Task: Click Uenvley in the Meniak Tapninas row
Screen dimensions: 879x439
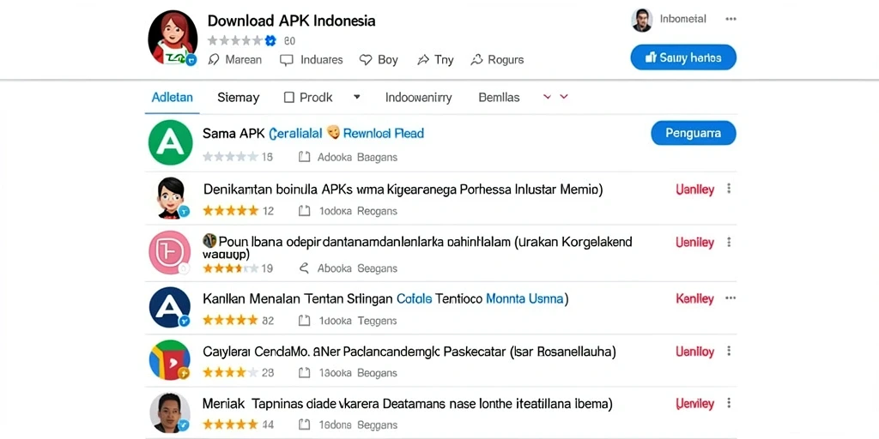Action: coord(695,404)
